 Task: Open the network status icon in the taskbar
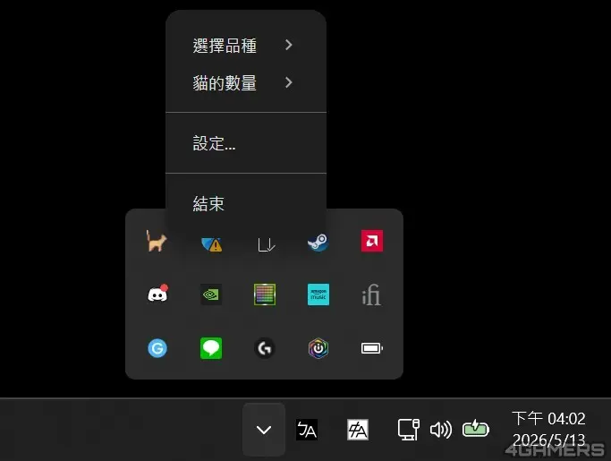409,430
